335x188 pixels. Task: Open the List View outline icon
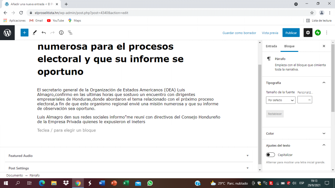pyautogui.click(x=70, y=33)
